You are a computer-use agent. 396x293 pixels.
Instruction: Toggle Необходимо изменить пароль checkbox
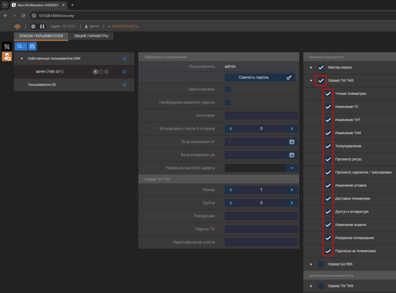(228, 102)
